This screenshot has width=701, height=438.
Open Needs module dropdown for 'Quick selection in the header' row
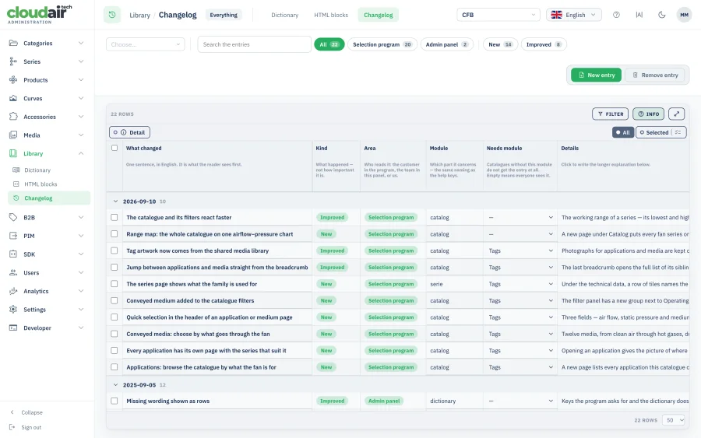coord(520,317)
